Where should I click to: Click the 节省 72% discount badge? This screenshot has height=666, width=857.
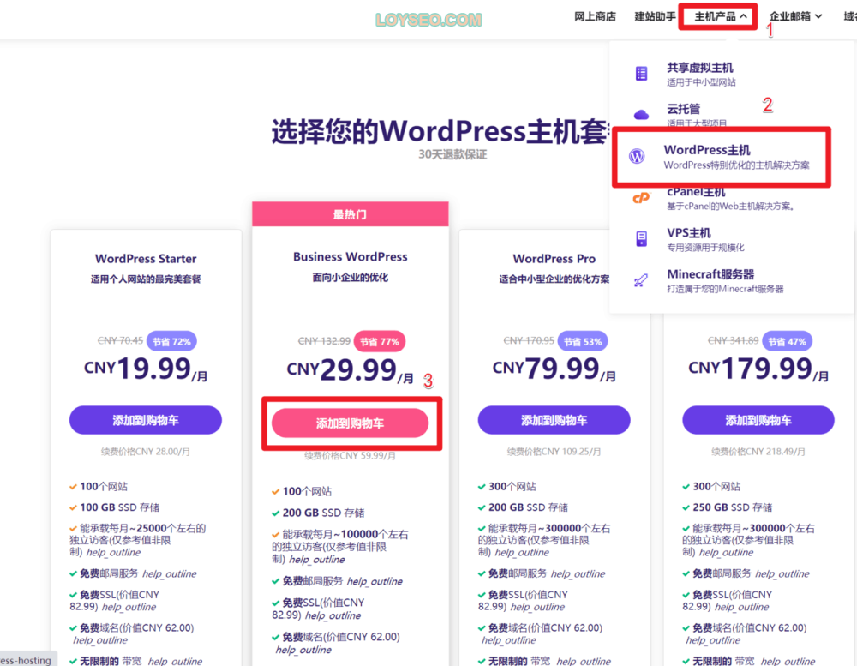[x=171, y=341]
